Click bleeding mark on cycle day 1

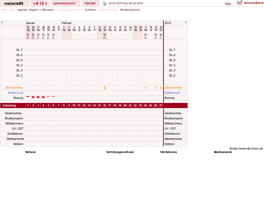(28, 97)
